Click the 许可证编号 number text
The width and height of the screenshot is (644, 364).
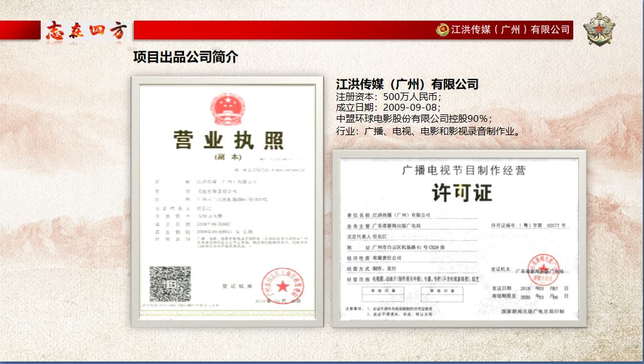[x=529, y=226]
